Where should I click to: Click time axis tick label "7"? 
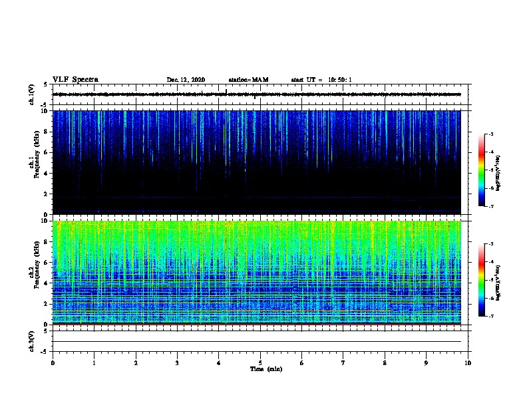point(343,362)
